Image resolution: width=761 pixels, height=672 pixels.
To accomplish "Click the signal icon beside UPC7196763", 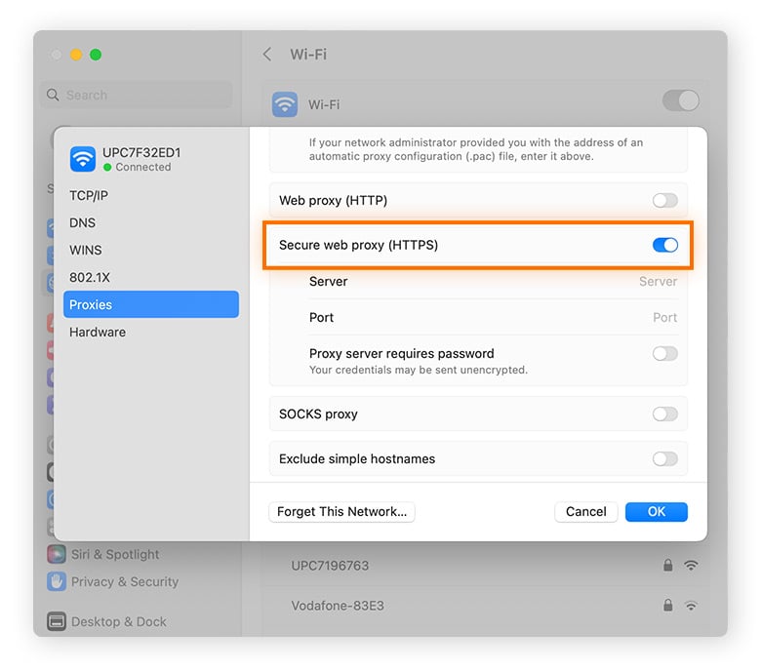I will [691, 566].
